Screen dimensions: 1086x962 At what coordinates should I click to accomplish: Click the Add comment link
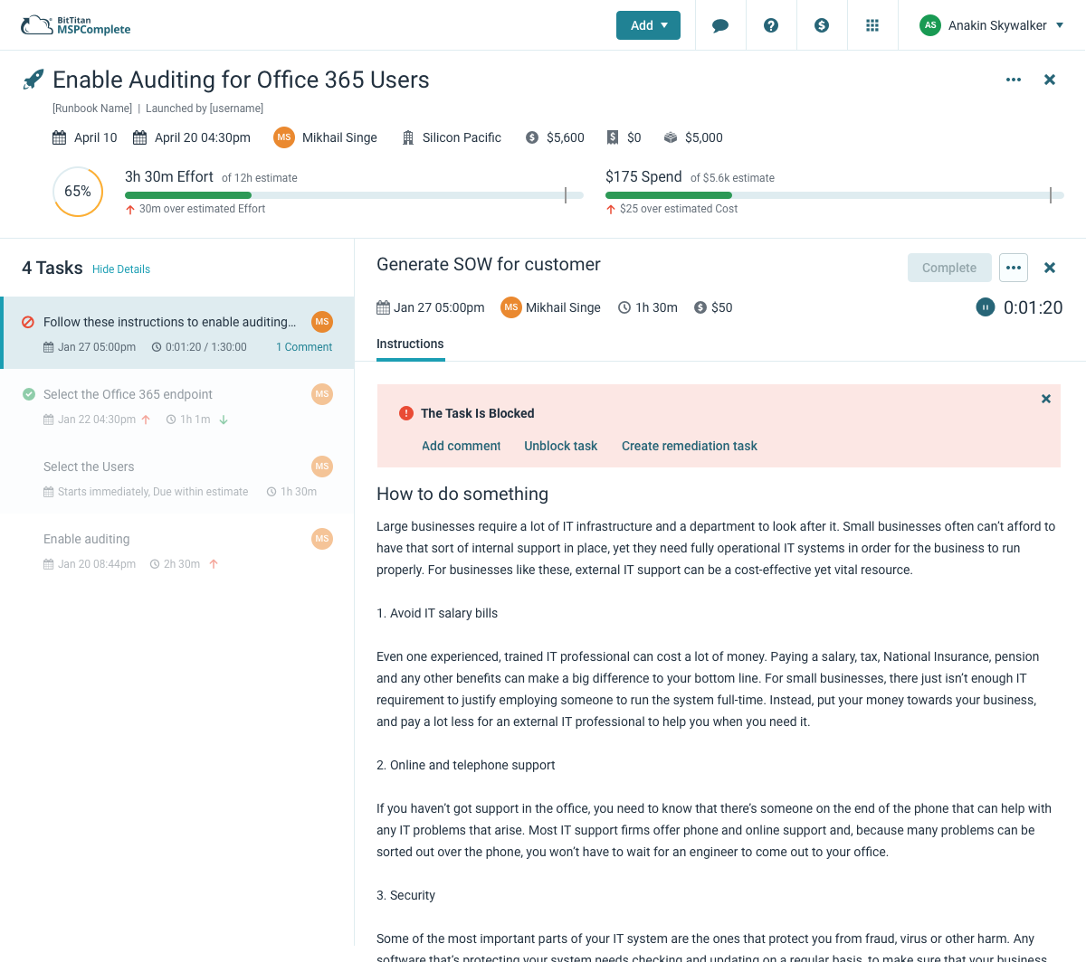pyautogui.click(x=461, y=446)
